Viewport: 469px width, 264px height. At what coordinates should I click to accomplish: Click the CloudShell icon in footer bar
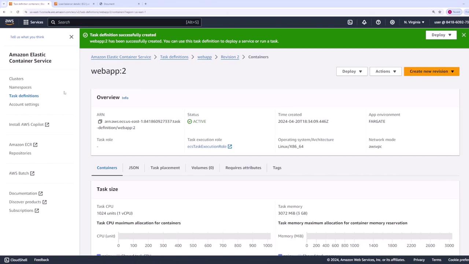(x=7, y=260)
